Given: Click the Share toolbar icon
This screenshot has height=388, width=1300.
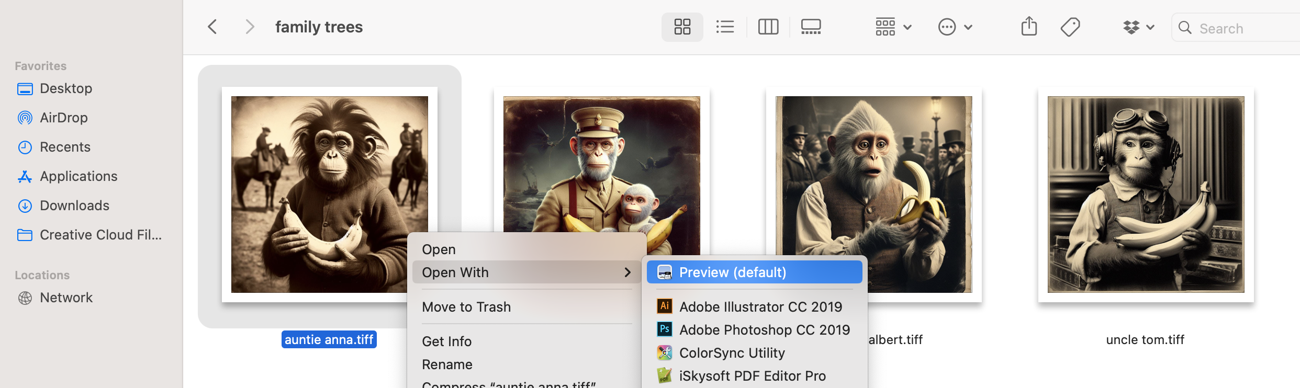Looking at the screenshot, I should click(x=1029, y=26).
